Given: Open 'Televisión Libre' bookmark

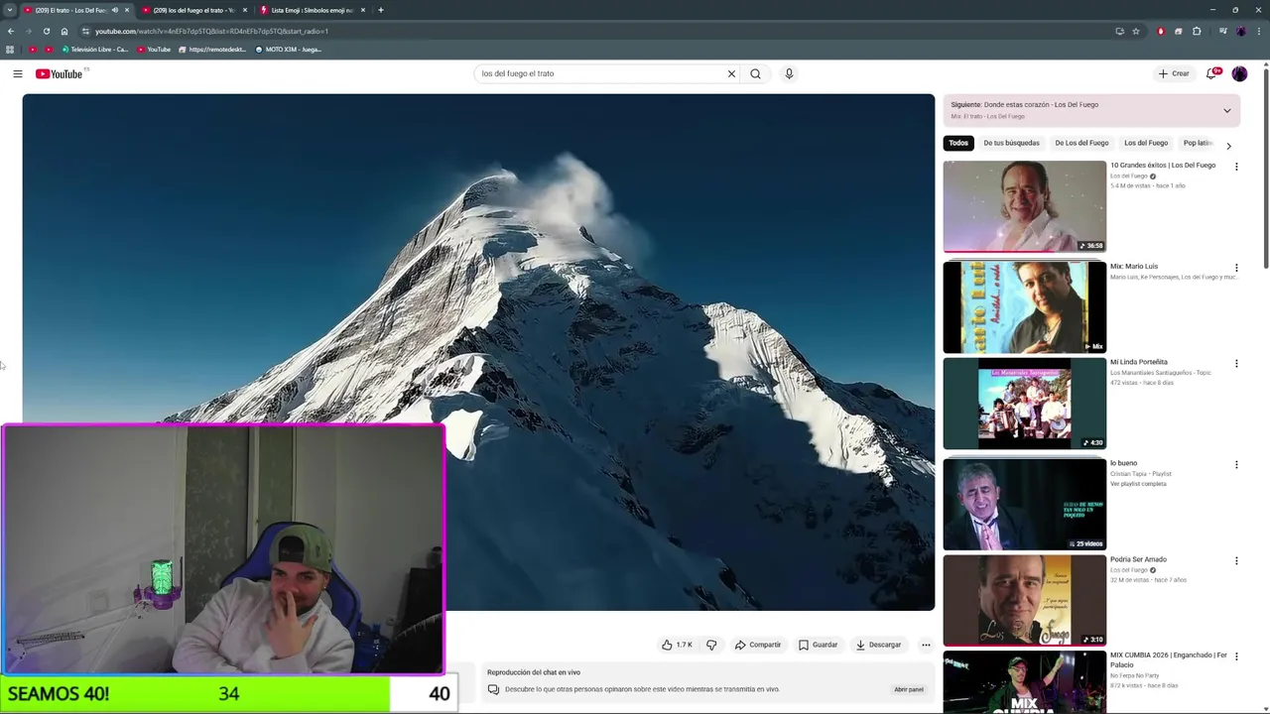Looking at the screenshot, I should [x=94, y=49].
